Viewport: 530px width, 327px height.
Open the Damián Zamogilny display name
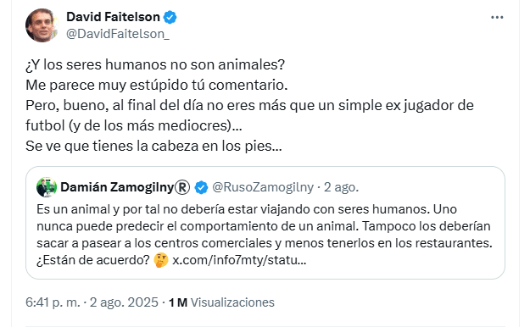[x=117, y=187]
